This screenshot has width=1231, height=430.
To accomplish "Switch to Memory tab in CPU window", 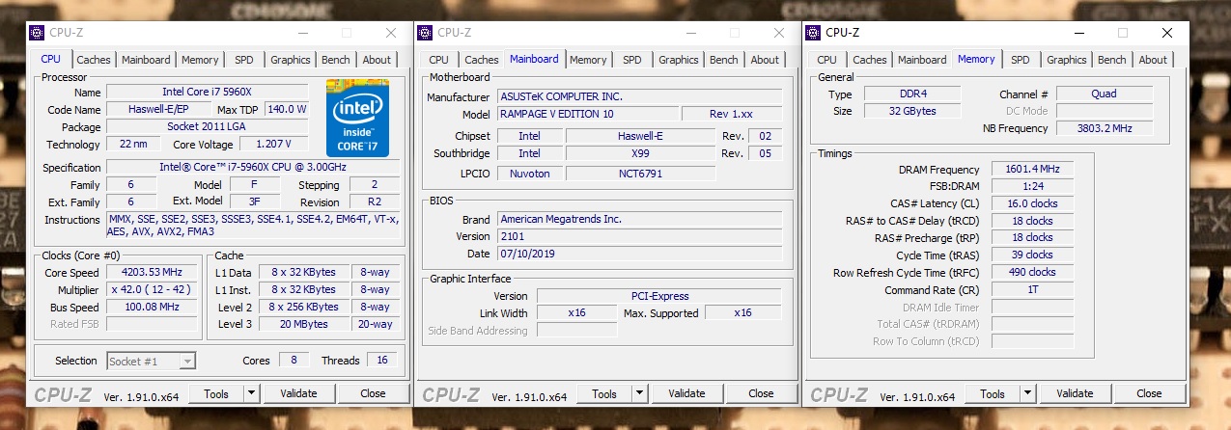I will coord(200,60).
